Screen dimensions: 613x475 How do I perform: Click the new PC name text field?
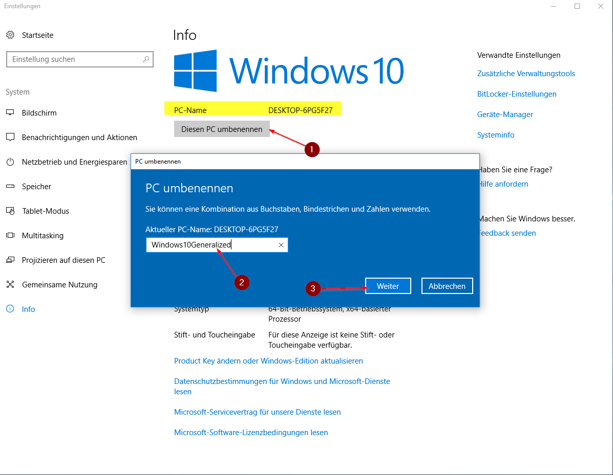217,245
